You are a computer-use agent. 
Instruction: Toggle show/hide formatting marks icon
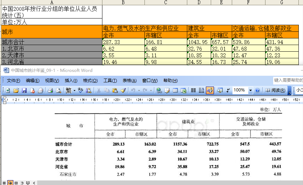coord(228,90)
